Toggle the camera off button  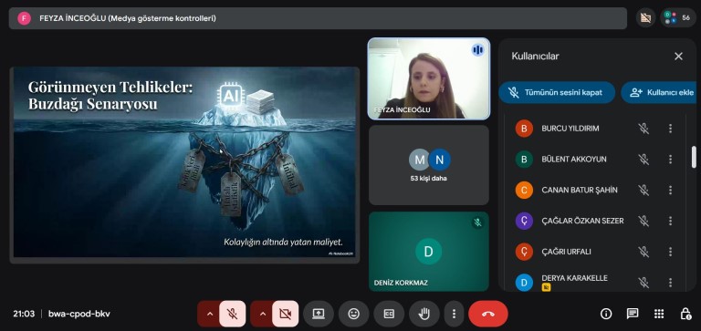pos(285,314)
